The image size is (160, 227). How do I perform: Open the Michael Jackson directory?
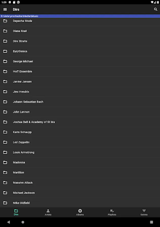coord(80,193)
